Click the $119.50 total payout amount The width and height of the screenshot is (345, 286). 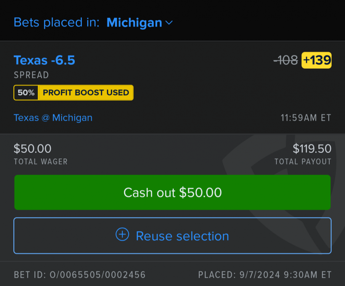pos(312,149)
